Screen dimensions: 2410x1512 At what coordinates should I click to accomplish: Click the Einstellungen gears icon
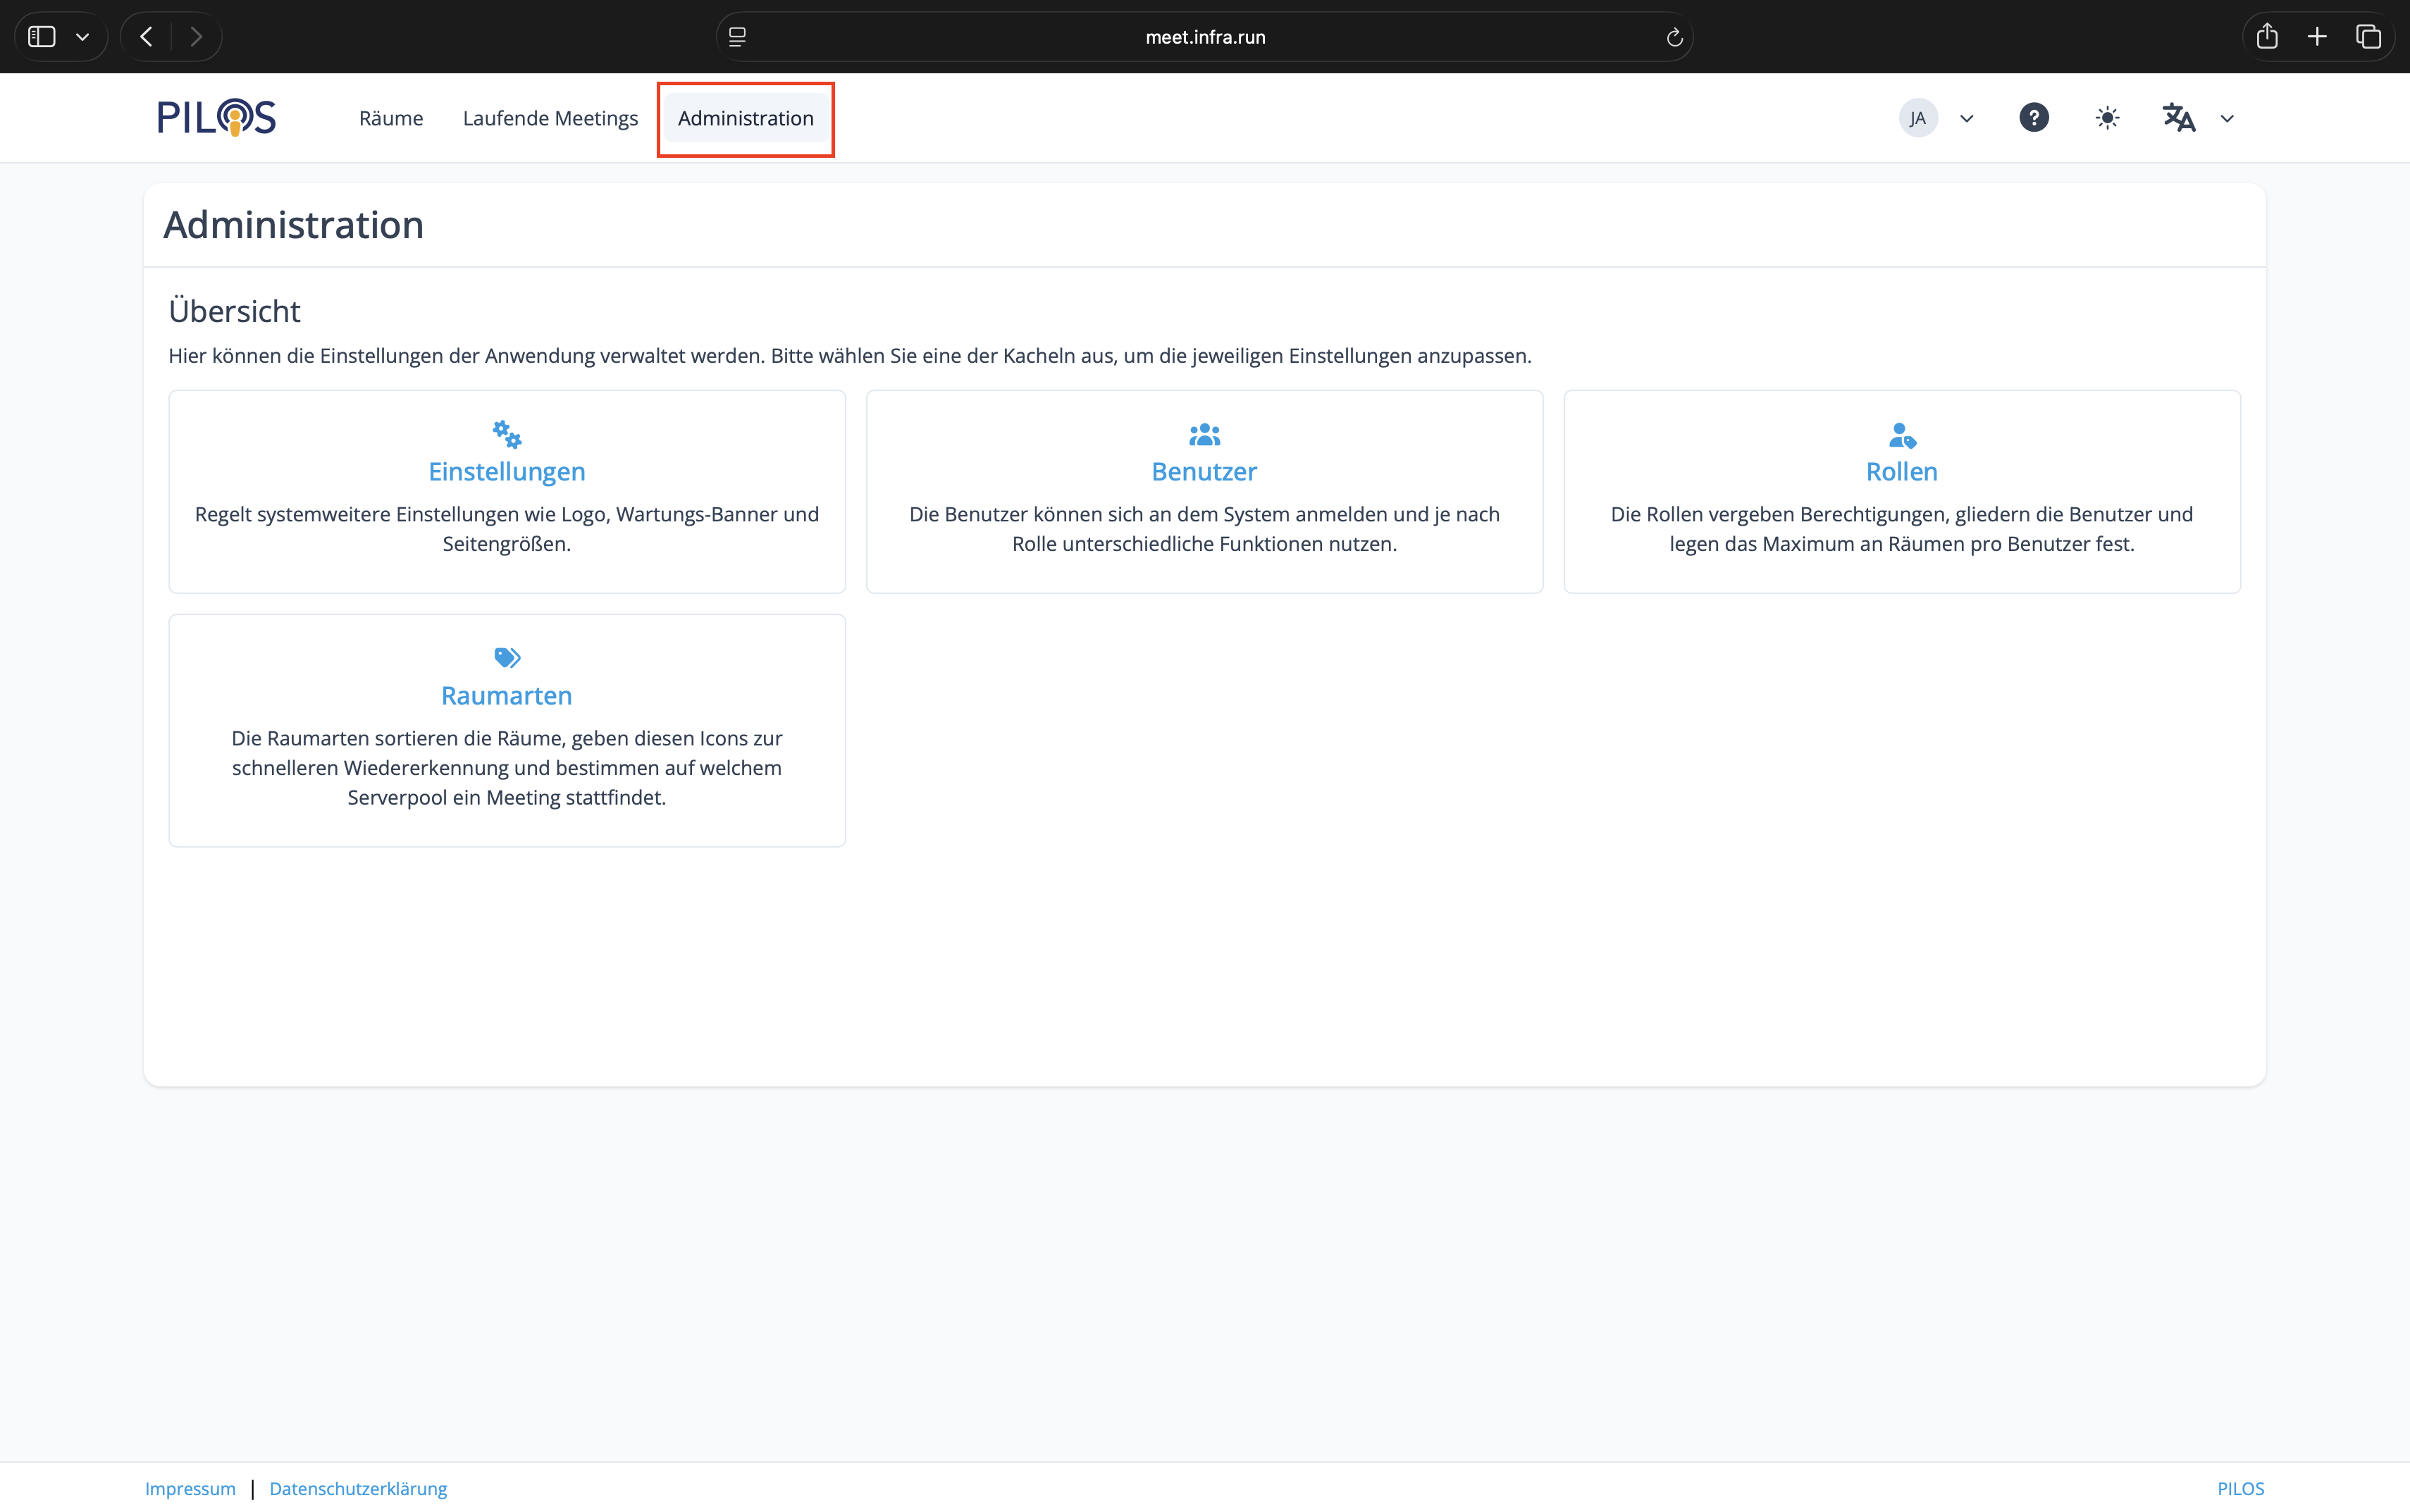click(507, 434)
